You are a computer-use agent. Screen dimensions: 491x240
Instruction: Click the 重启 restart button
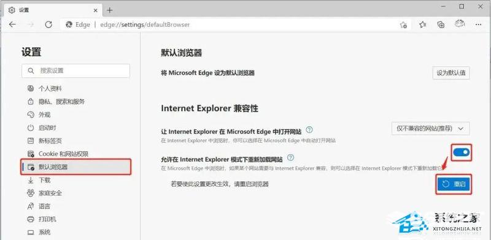pyautogui.click(x=454, y=184)
